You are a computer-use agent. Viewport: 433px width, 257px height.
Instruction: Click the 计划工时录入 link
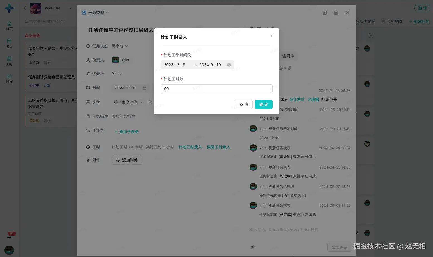tap(190, 147)
